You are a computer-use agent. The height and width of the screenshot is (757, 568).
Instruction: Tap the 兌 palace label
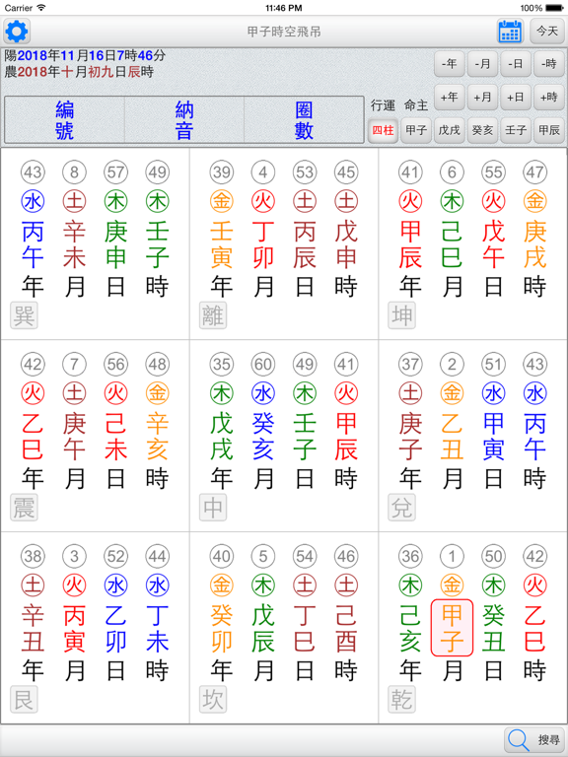(x=402, y=508)
